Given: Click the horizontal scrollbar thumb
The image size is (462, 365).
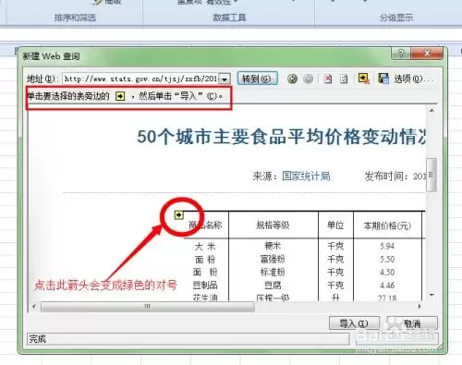Looking at the screenshot, I should pyautogui.click(x=148, y=307).
